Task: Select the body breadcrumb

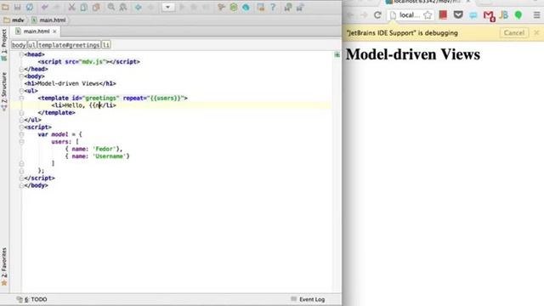Action: (19, 45)
